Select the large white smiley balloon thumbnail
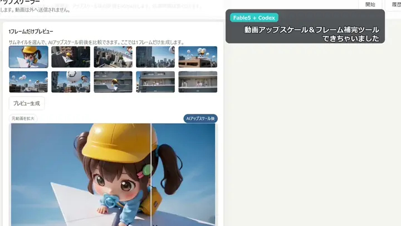The width and height of the screenshot is (401, 226). click(x=71, y=82)
